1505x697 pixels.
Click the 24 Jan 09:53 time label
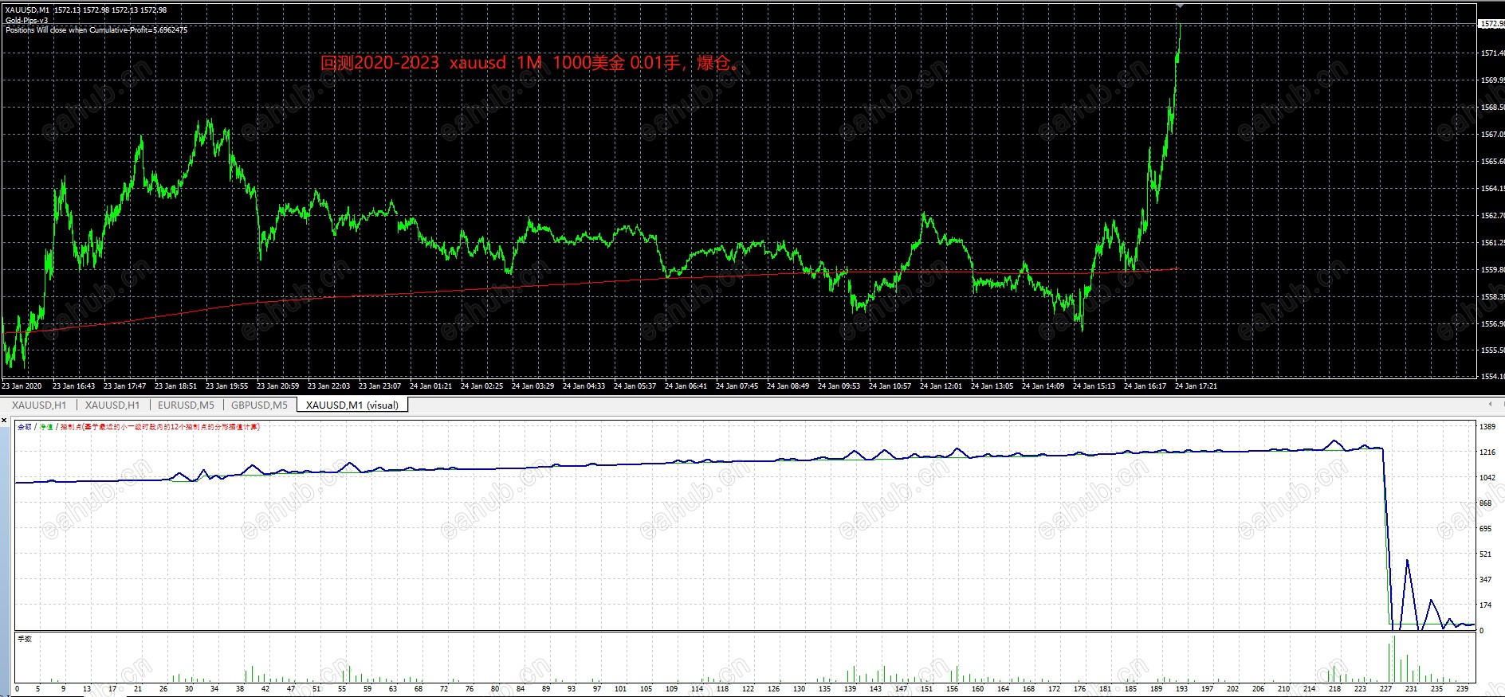coord(839,386)
